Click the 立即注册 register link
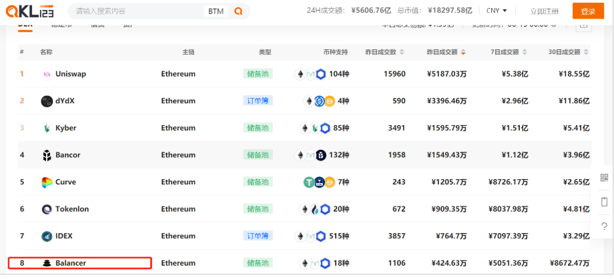The height and width of the screenshot is (279, 614). (545, 11)
